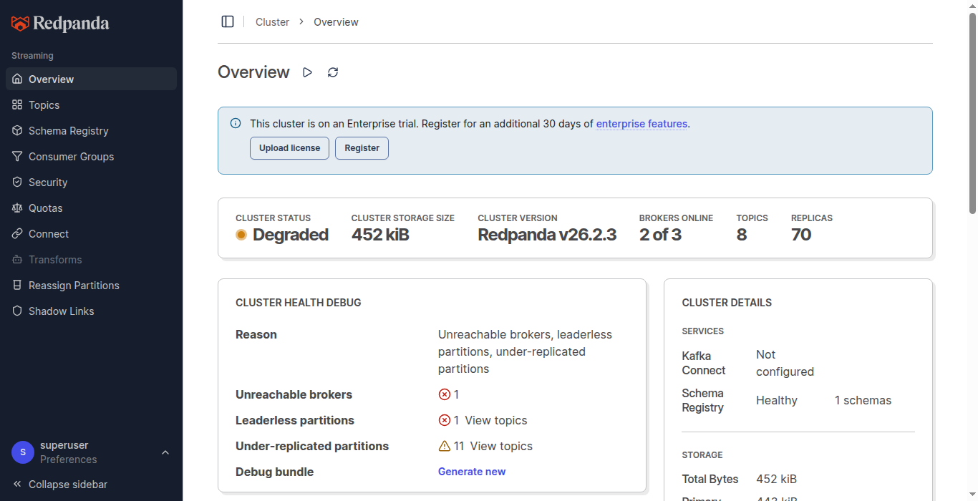Click the 452 kiB cluster storage size
978x501 pixels.
click(380, 235)
